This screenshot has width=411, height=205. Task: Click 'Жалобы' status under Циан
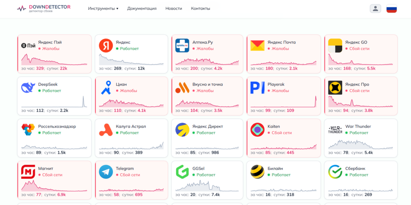(x=126, y=91)
